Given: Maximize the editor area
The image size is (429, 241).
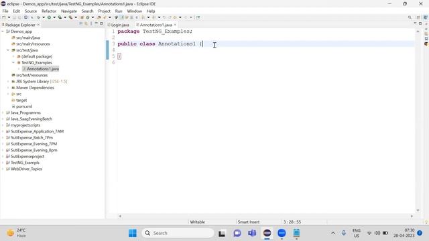Looking at the screenshot, I should (420, 24).
